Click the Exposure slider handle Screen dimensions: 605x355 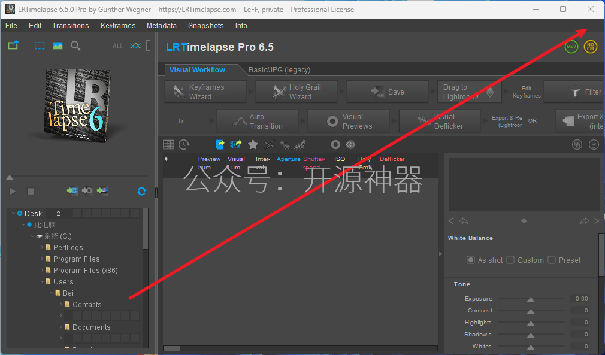tap(531, 299)
